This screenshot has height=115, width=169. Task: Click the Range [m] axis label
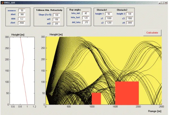point(155,111)
